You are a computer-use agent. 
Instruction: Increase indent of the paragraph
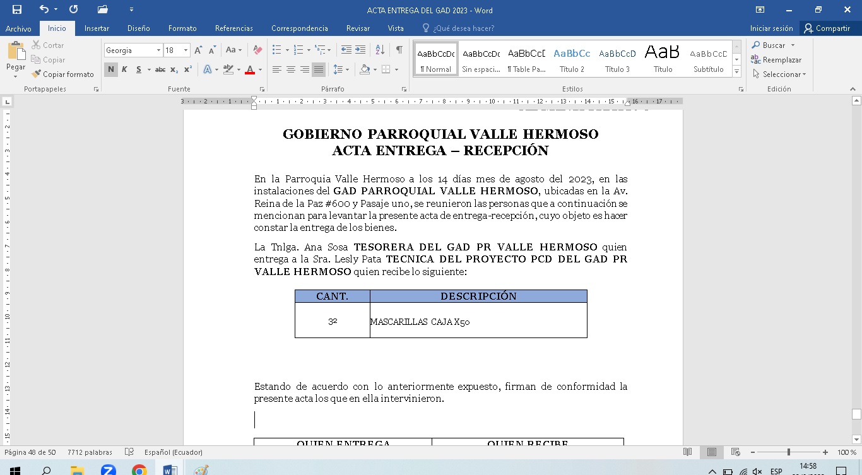pos(360,50)
